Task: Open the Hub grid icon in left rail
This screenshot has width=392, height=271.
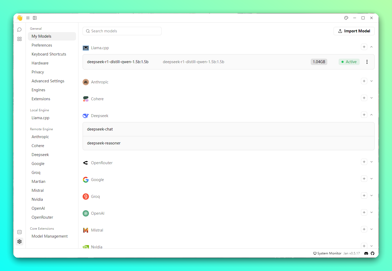Action: (19, 39)
